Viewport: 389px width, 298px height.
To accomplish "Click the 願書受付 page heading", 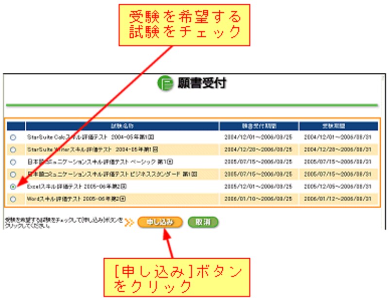I will click(x=202, y=83).
